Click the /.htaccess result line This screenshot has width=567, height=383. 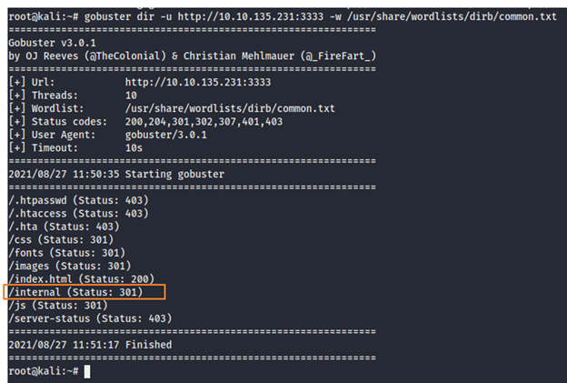point(78,213)
